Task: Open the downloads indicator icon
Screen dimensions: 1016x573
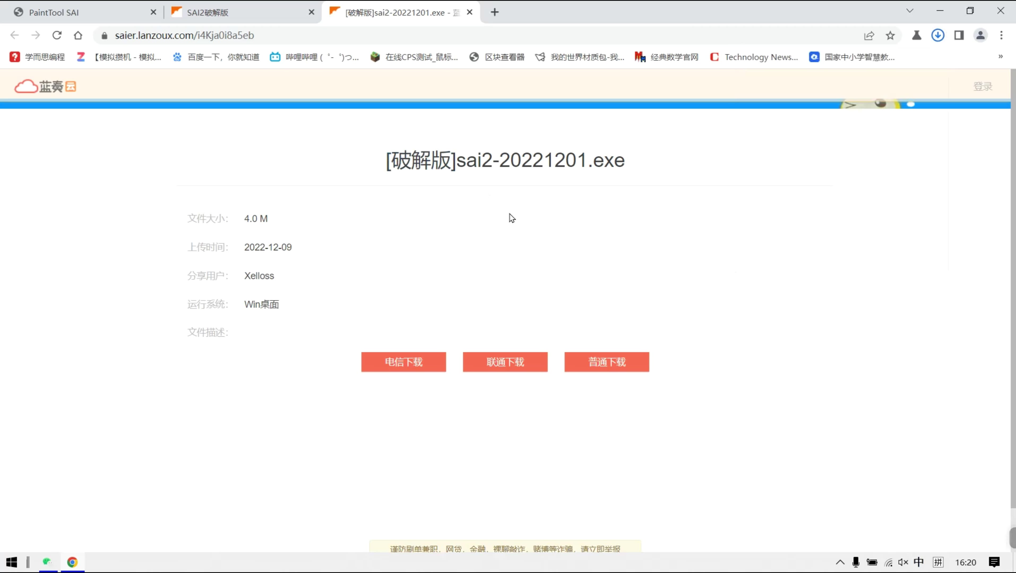Action: pyautogui.click(x=937, y=36)
